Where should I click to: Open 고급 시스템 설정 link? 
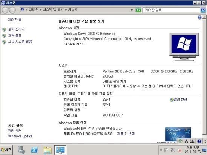(20, 41)
